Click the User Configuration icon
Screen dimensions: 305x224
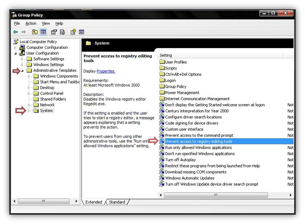click(22, 53)
